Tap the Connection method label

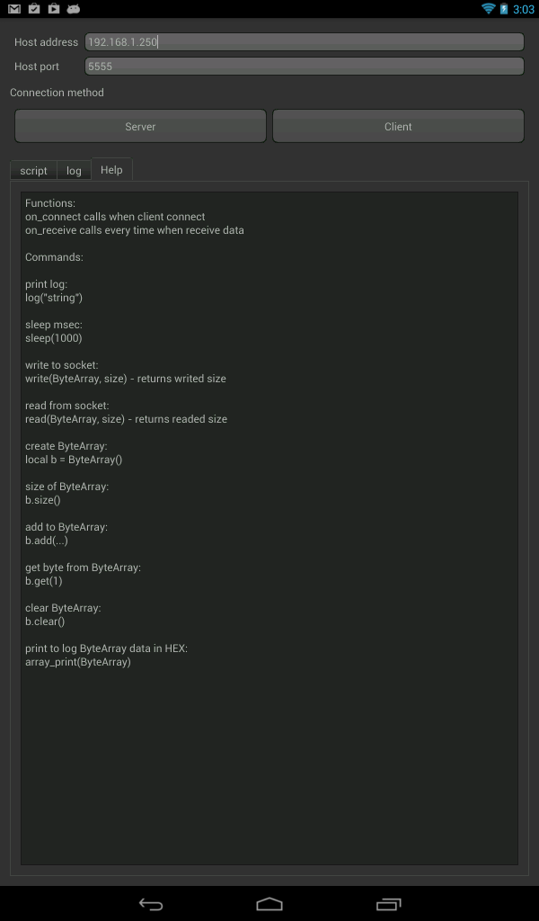pos(57,93)
